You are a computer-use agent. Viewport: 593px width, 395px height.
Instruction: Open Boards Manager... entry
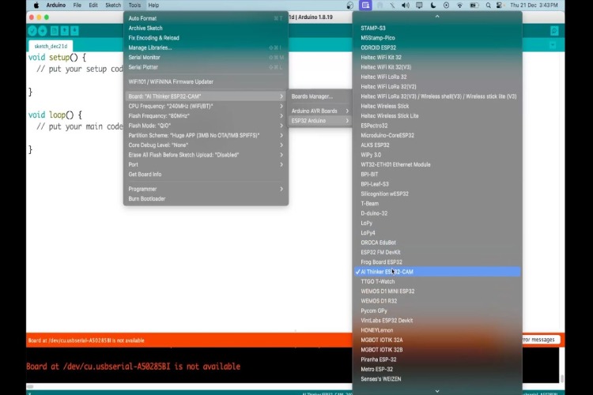point(319,96)
